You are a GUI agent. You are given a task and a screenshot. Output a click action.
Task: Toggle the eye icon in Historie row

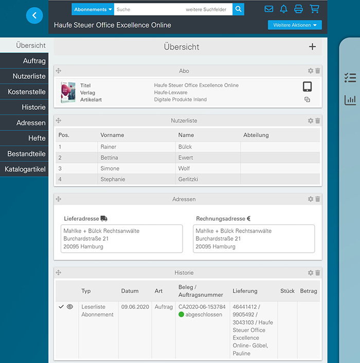[70, 306]
